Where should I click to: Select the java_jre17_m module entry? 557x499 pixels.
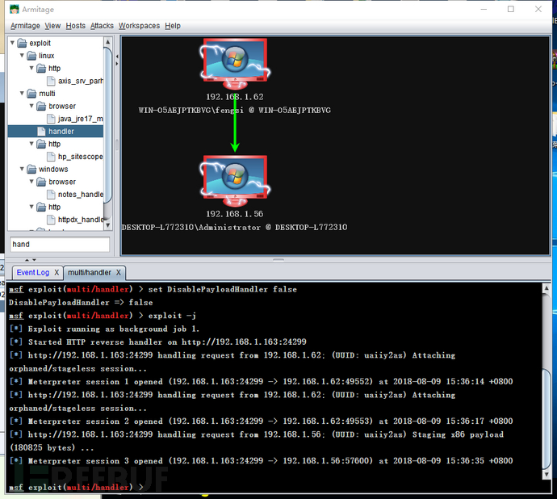click(x=81, y=119)
